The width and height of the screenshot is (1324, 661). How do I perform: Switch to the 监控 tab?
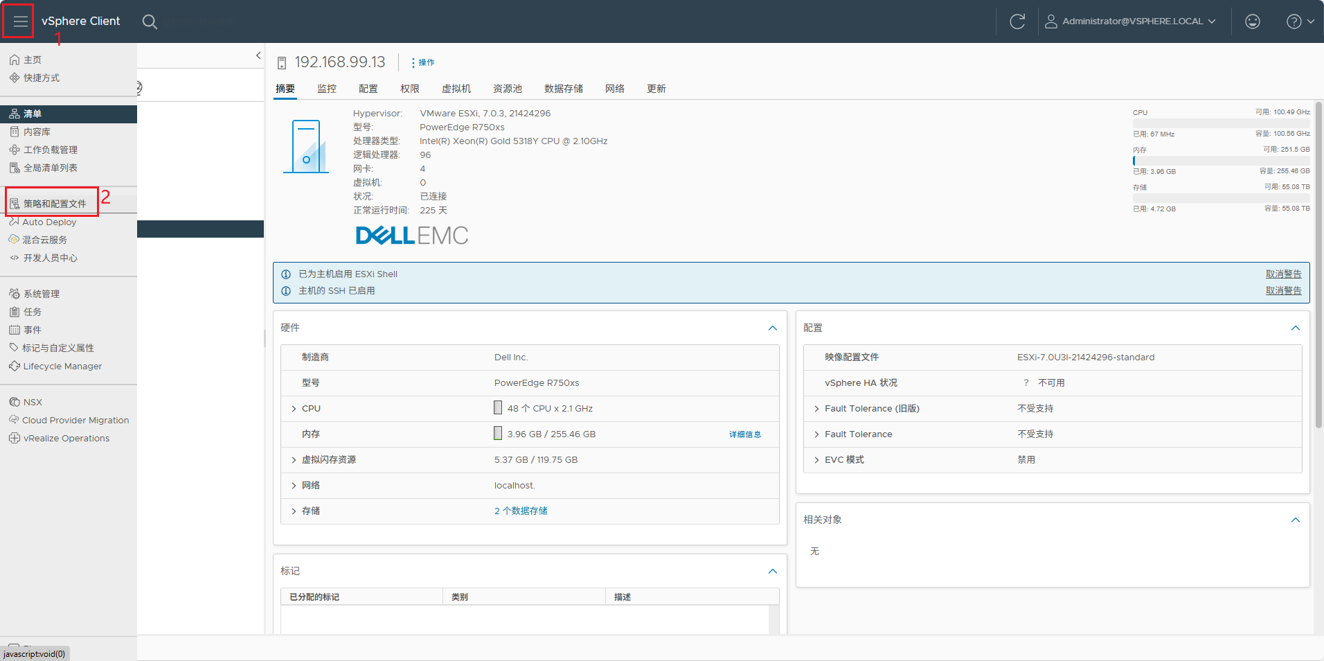327,89
